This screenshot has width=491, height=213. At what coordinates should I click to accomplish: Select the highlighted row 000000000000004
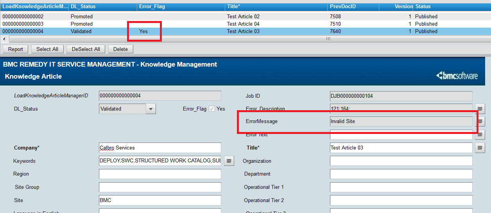point(245,31)
